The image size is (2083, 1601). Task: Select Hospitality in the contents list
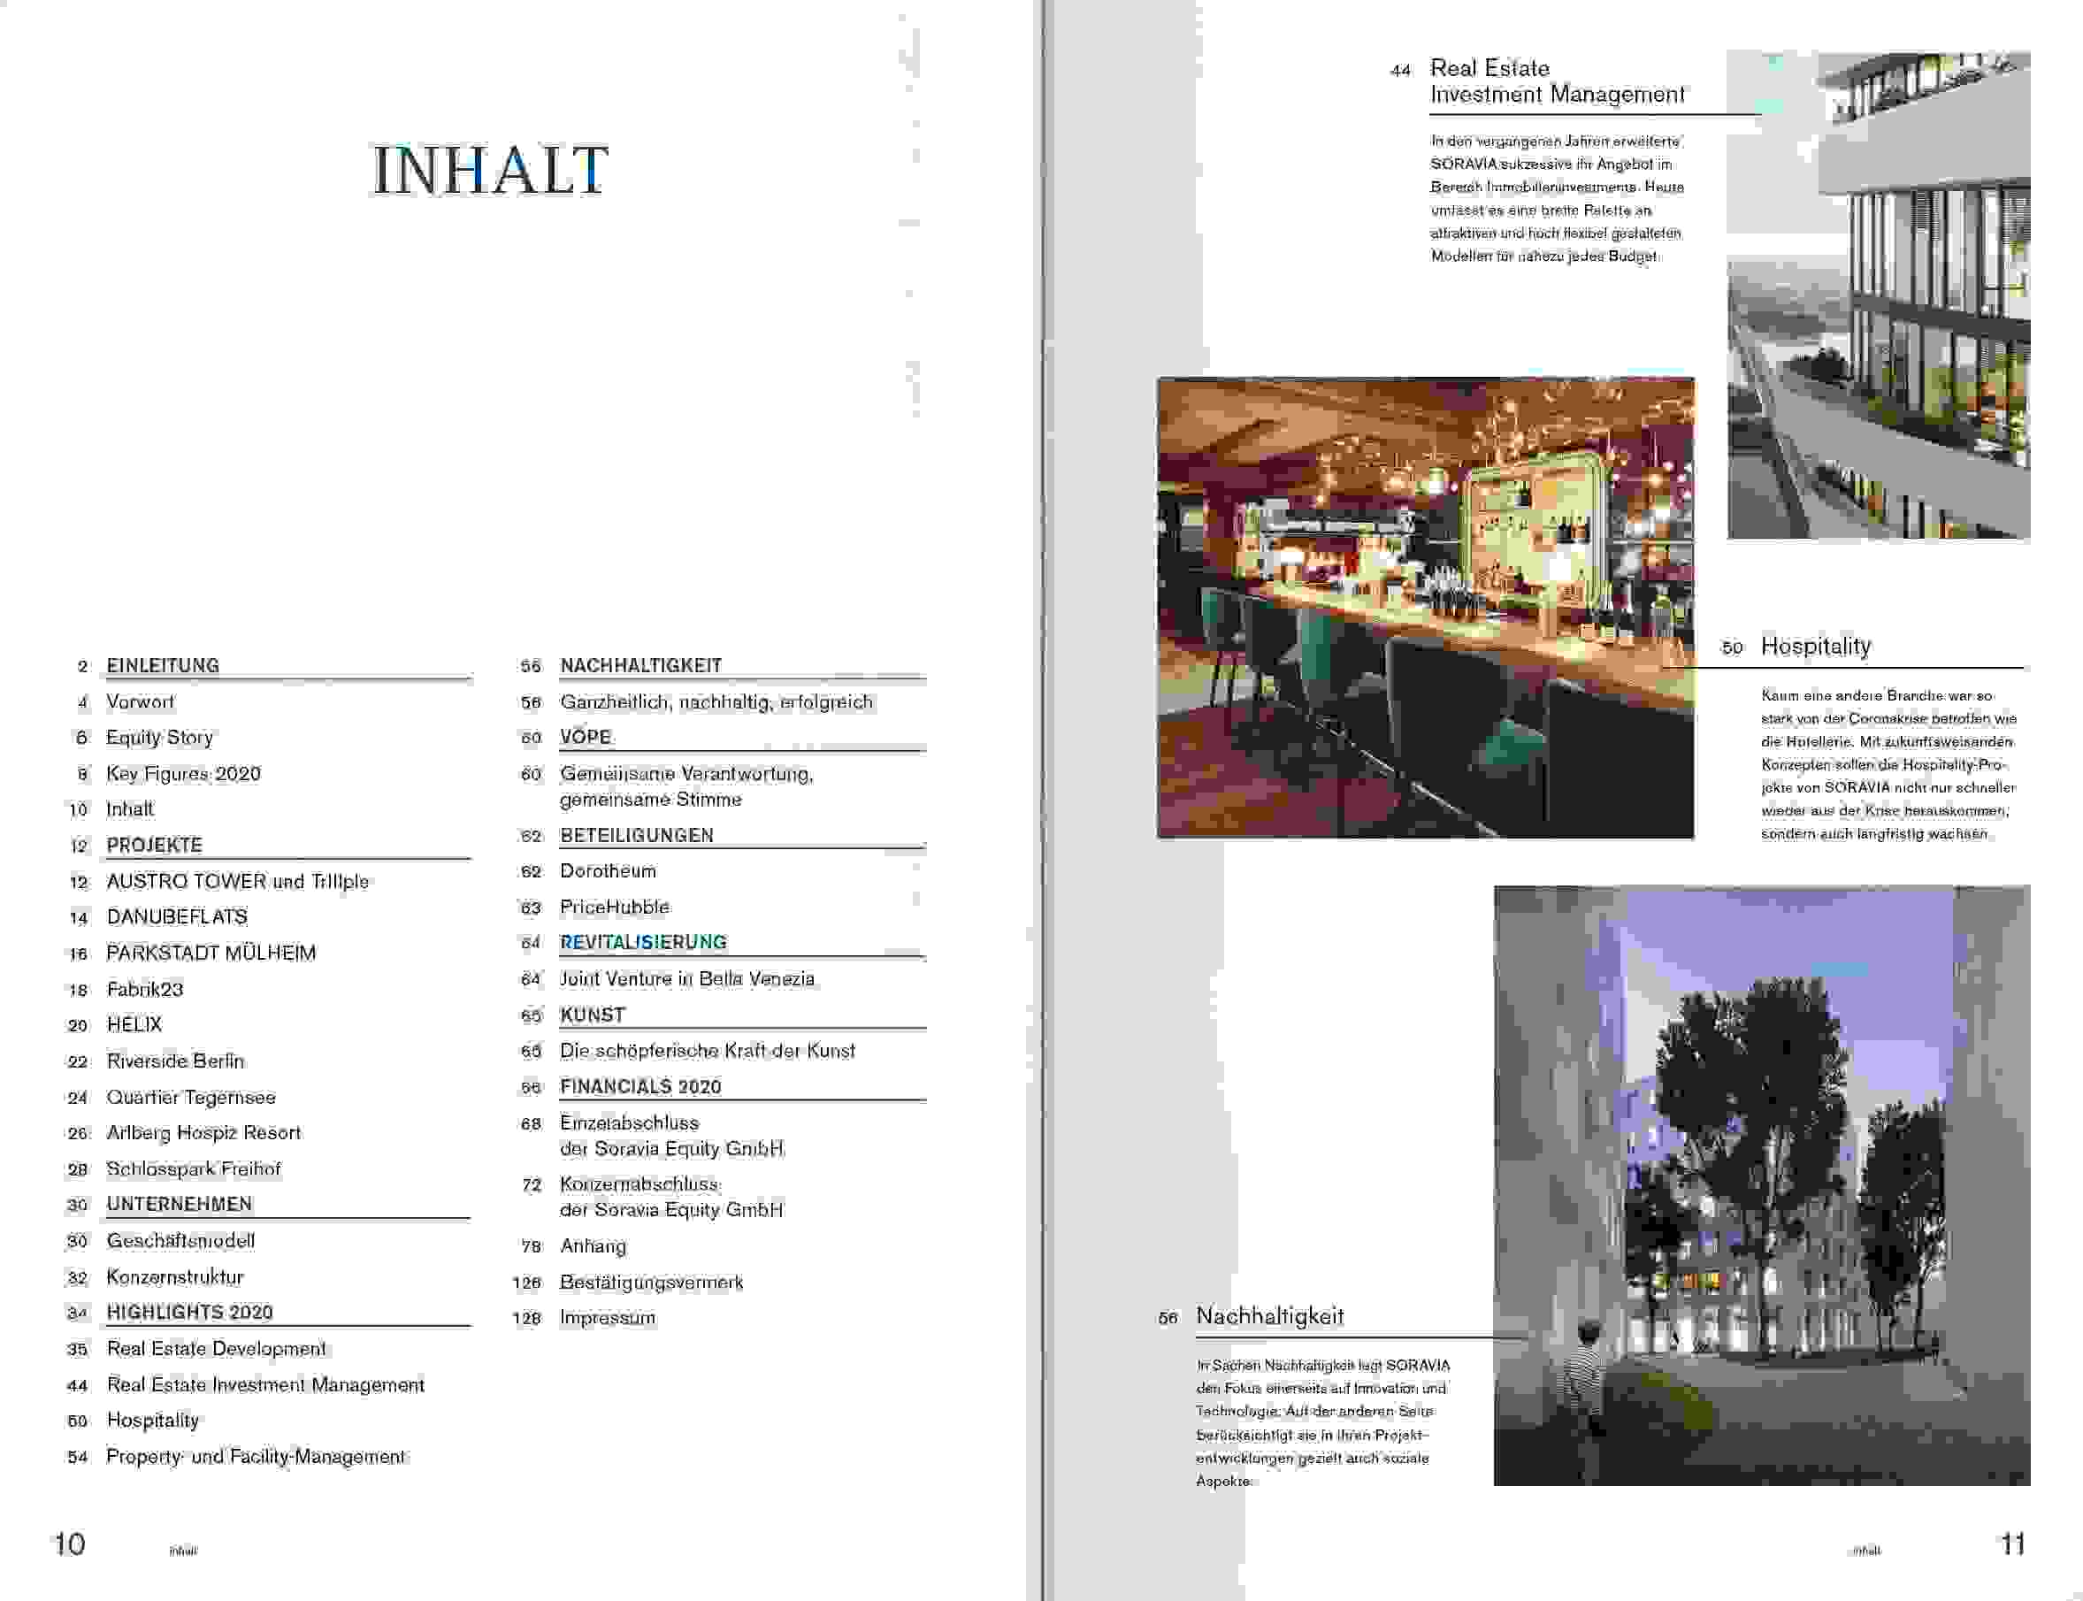(152, 1421)
